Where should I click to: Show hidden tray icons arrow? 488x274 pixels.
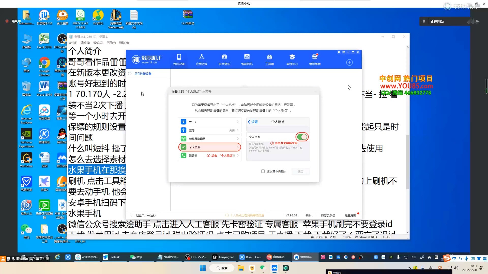[x=409, y=268]
